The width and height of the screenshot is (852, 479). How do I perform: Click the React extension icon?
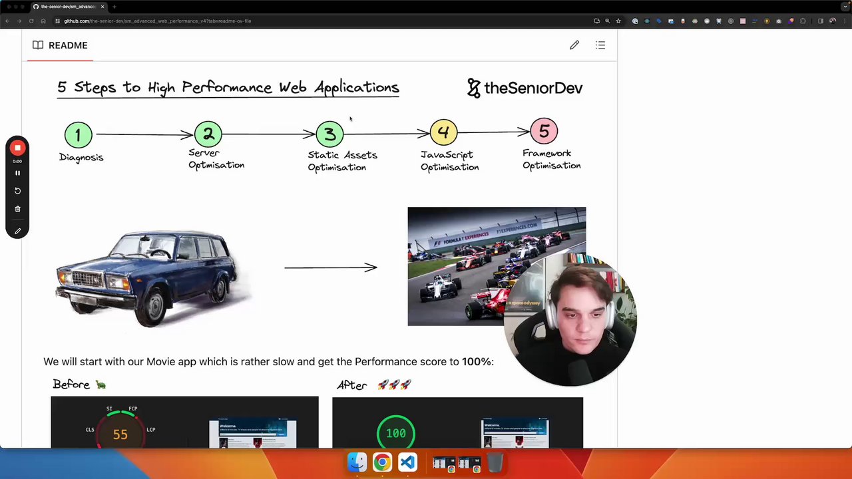pos(647,21)
